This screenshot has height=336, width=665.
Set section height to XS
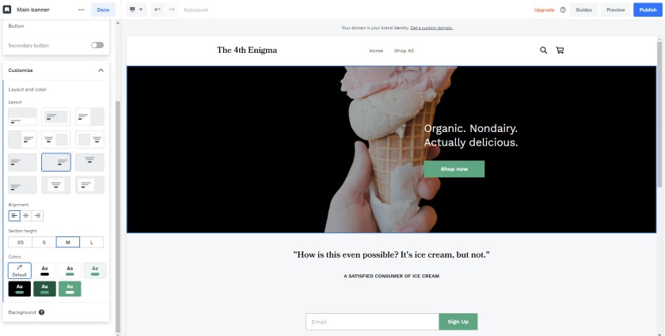(21, 243)
